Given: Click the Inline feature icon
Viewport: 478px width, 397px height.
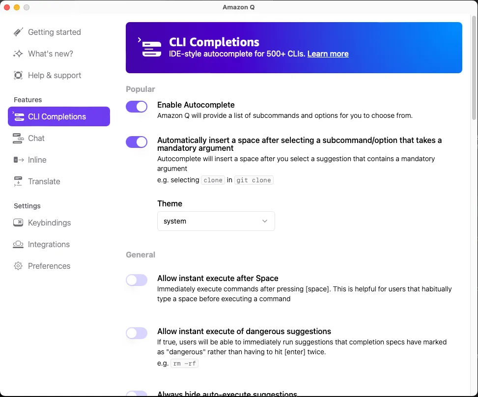Looking at the screenshot, I should click(18, 160).
